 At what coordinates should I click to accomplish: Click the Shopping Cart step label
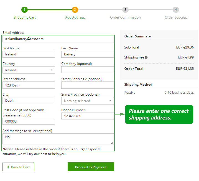(25, 17)
